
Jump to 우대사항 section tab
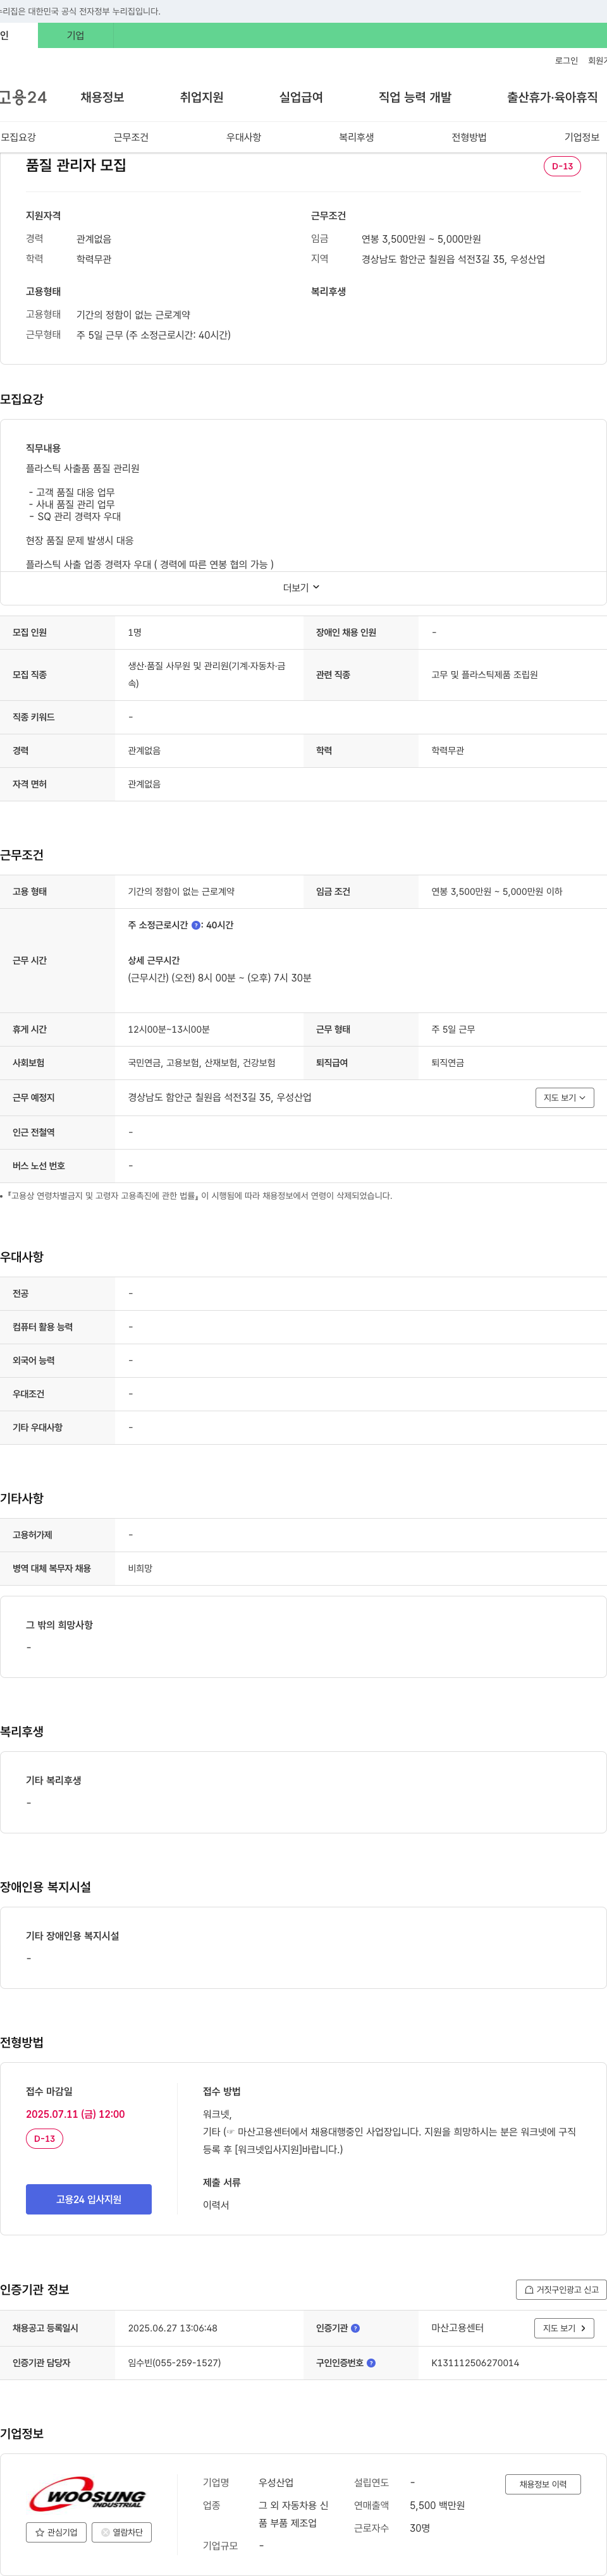tap(243, 137)
